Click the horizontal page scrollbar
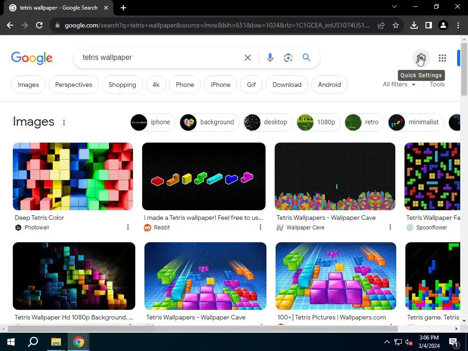 pos(202,329)
